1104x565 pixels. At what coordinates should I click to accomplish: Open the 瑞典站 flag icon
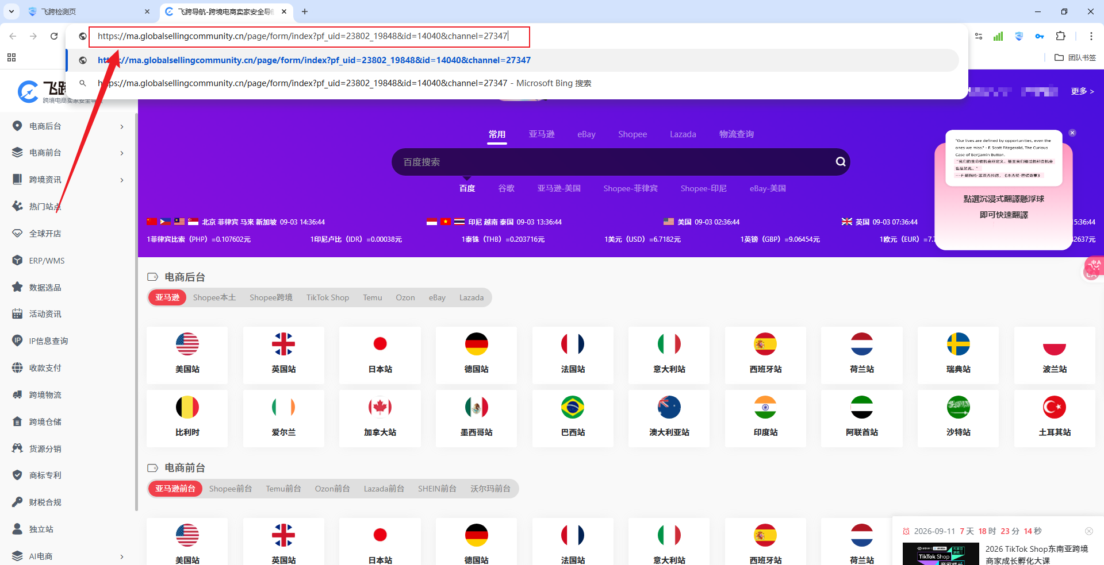tap(959, 344)
